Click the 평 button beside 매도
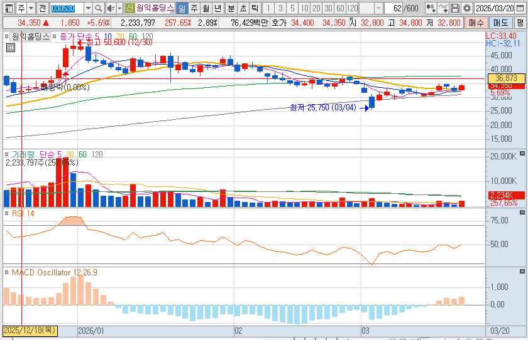Screen dimensions: 528x340 coord(520,23)
